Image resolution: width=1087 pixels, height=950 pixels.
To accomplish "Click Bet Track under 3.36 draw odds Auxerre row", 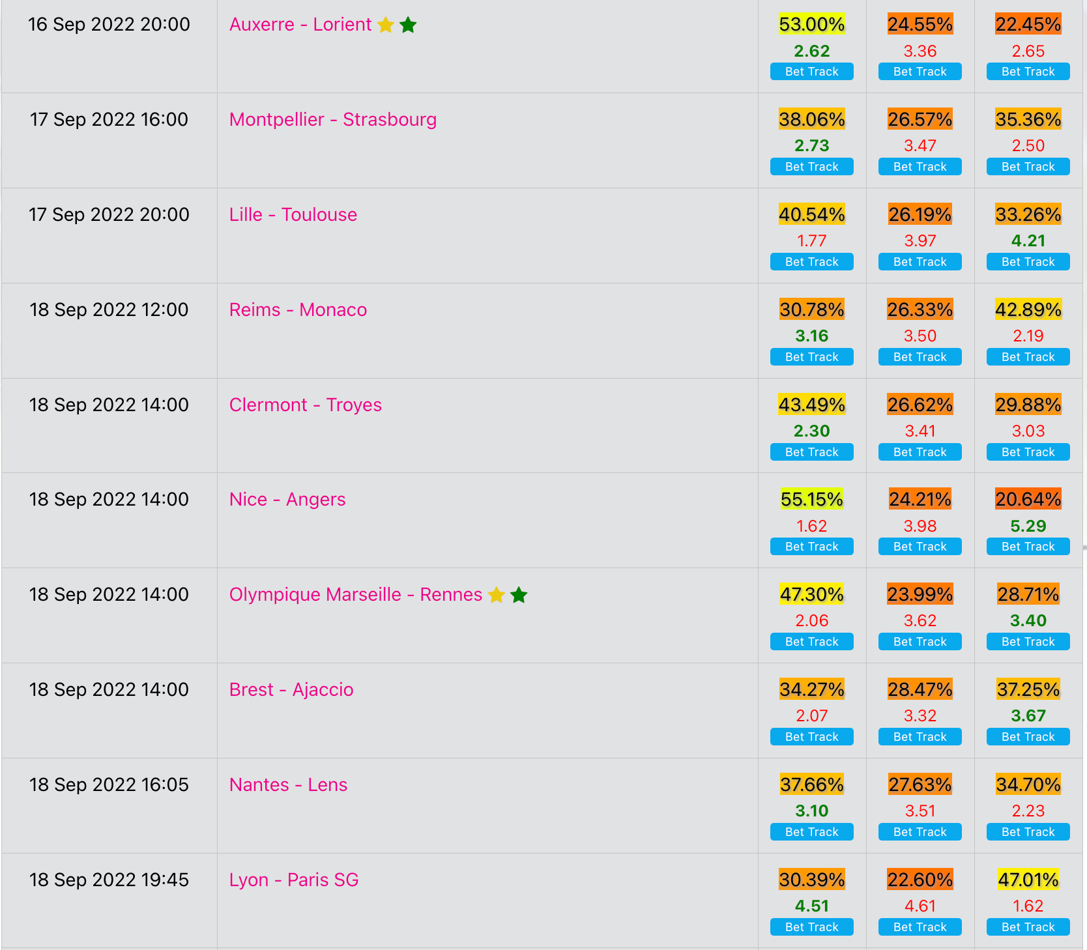I will (x=920, y=72).
